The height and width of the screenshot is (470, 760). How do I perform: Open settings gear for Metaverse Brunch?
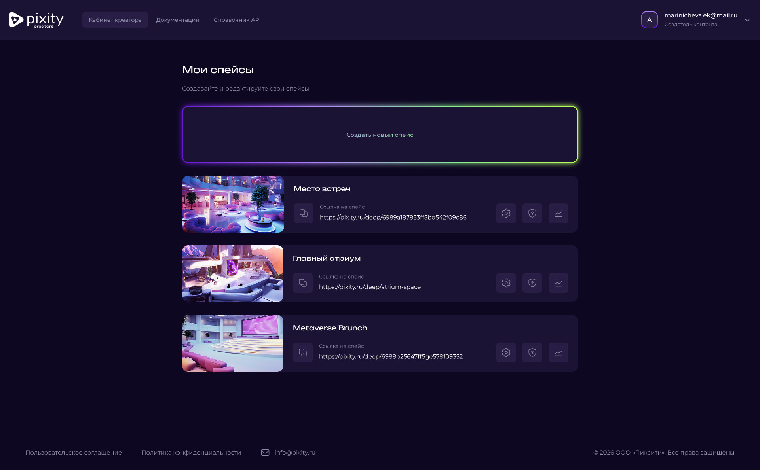coord(506,352)
